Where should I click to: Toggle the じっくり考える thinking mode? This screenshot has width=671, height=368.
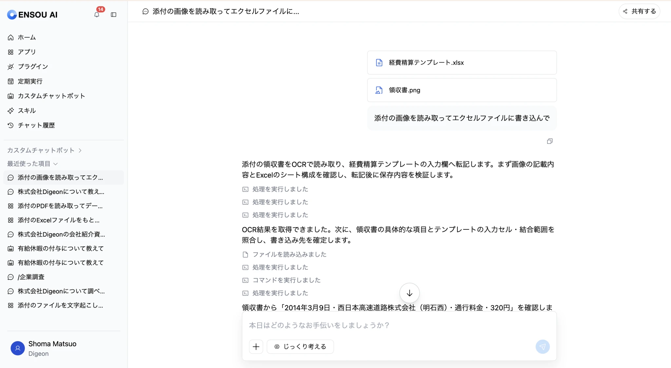point(300,347)
